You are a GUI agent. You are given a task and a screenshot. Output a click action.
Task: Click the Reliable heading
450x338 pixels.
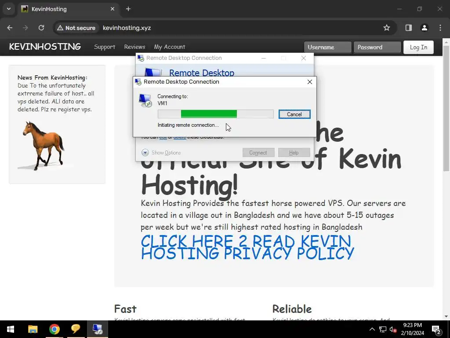[292, 309]
